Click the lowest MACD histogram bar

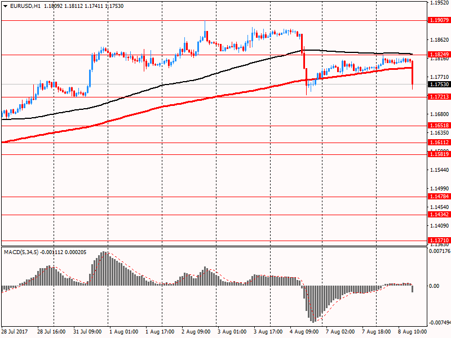[x=313, y=304]
